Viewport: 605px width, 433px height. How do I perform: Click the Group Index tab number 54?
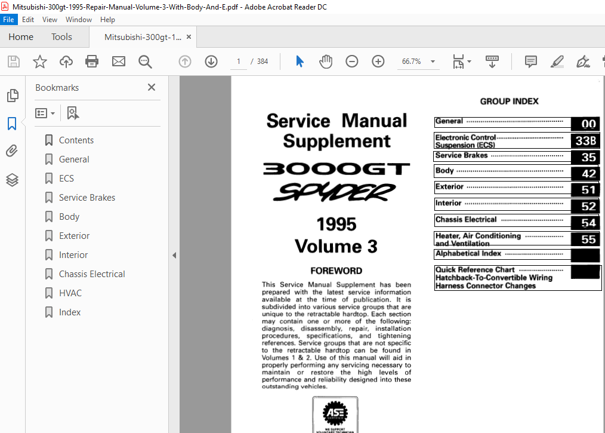click(x=586, y=223)
